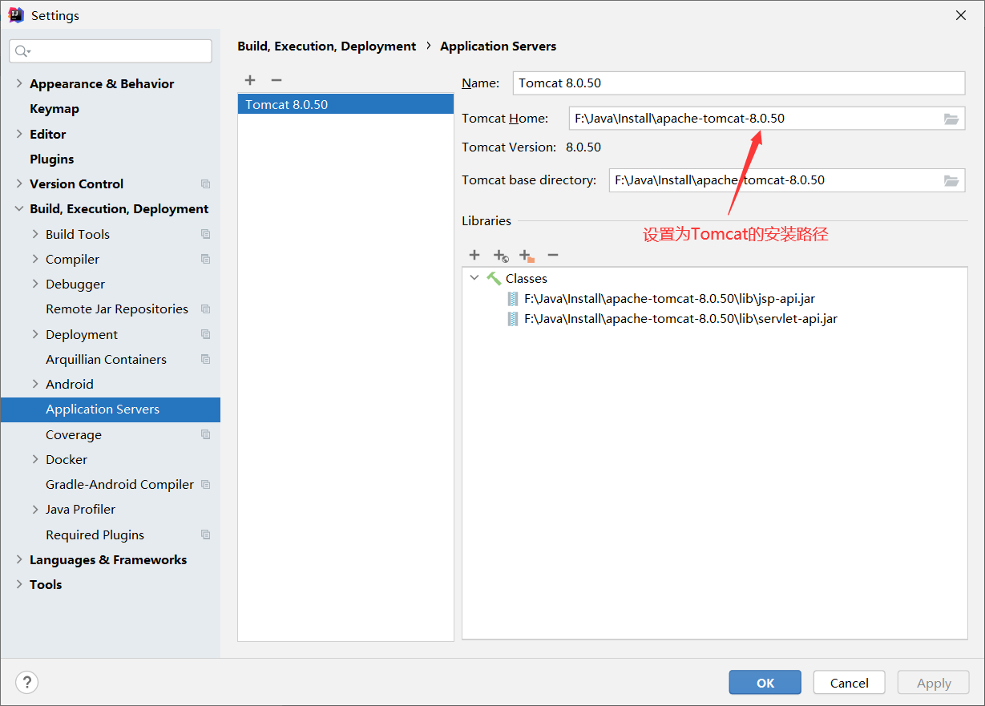Open Plugins settings
The image size is (985, 706).
(x=52, y=159)
